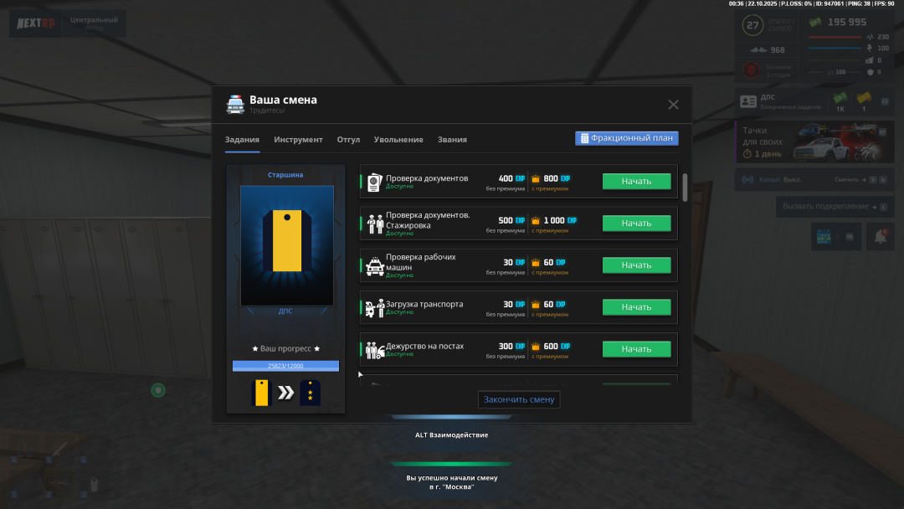Switch to the Инструмент tab
Screen dimensions: 904x509
(x=298, y=140)
